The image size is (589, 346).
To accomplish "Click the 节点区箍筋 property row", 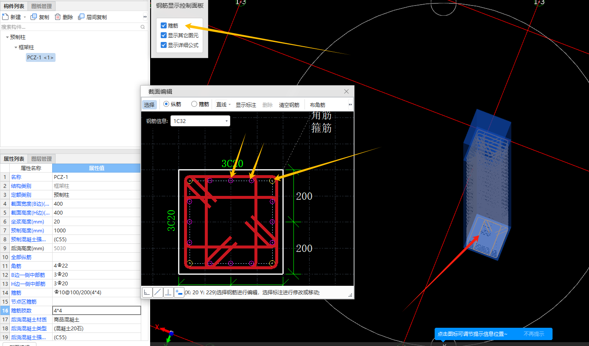I will pyautogui.click(x=70, y=301).
